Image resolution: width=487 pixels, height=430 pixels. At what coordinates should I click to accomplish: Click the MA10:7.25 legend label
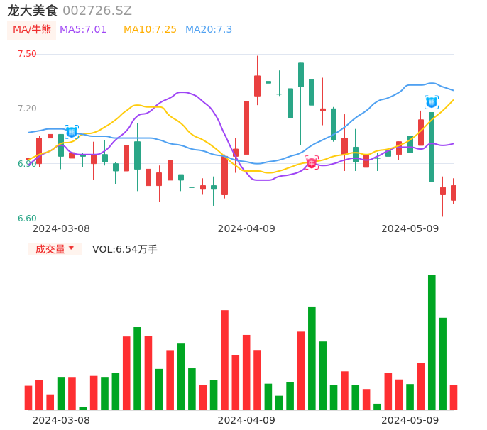pos(150,30)
